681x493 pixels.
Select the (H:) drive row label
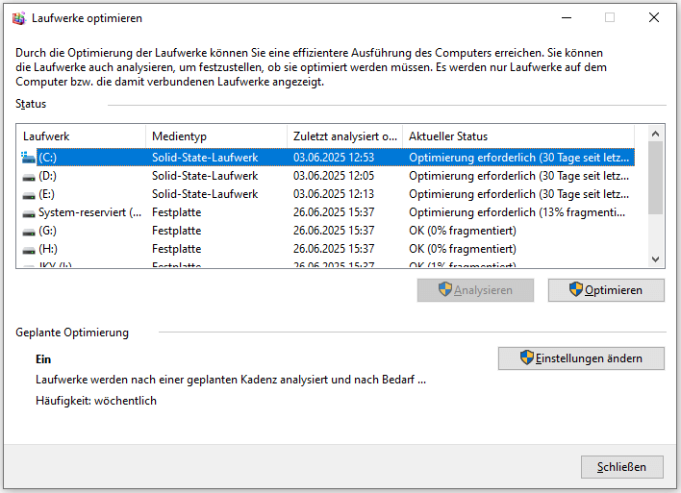pyautogui.click(x=48, y=249)
